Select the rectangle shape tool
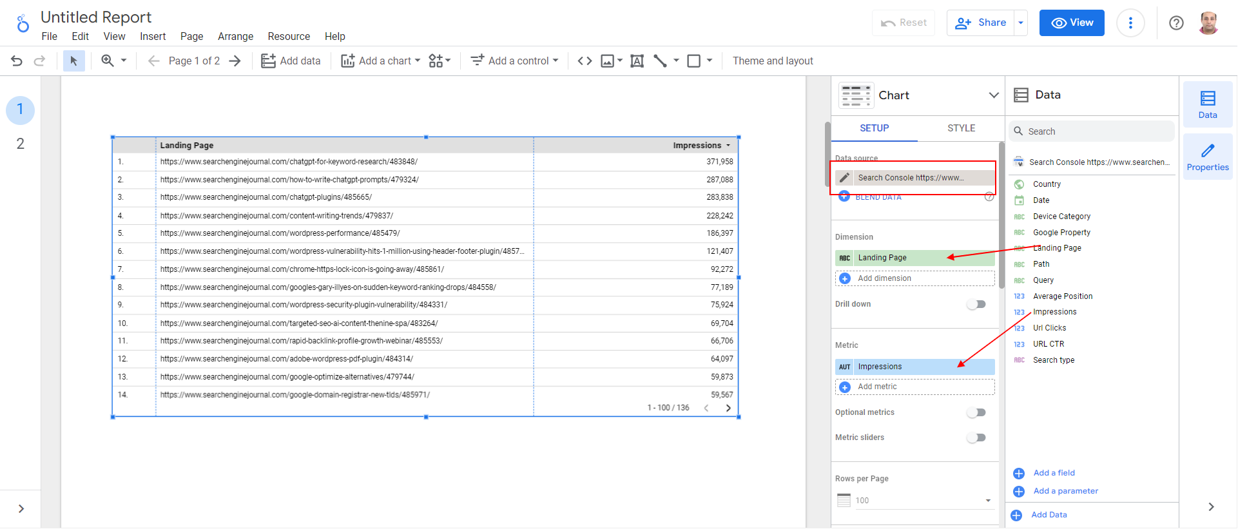This screenshot has height=529, width=1238. [694, 61]
